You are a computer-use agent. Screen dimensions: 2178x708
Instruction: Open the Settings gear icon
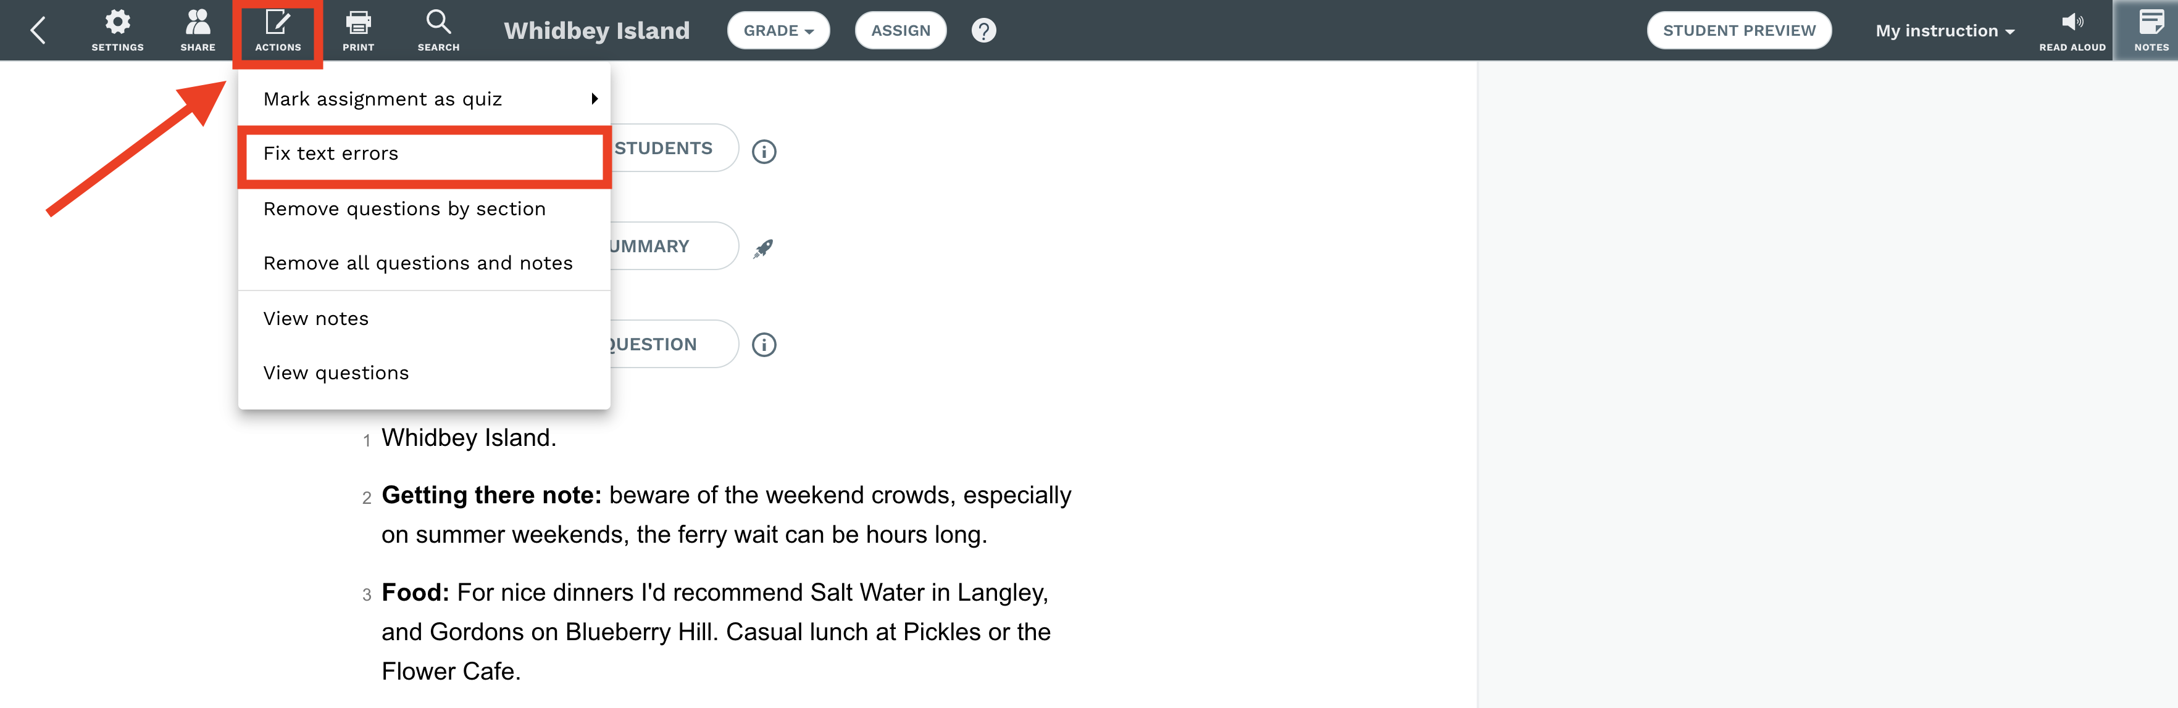(x=117, y=22)
